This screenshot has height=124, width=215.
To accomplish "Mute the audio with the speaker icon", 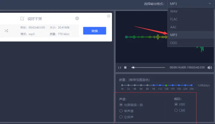I will tap(210, 68).
